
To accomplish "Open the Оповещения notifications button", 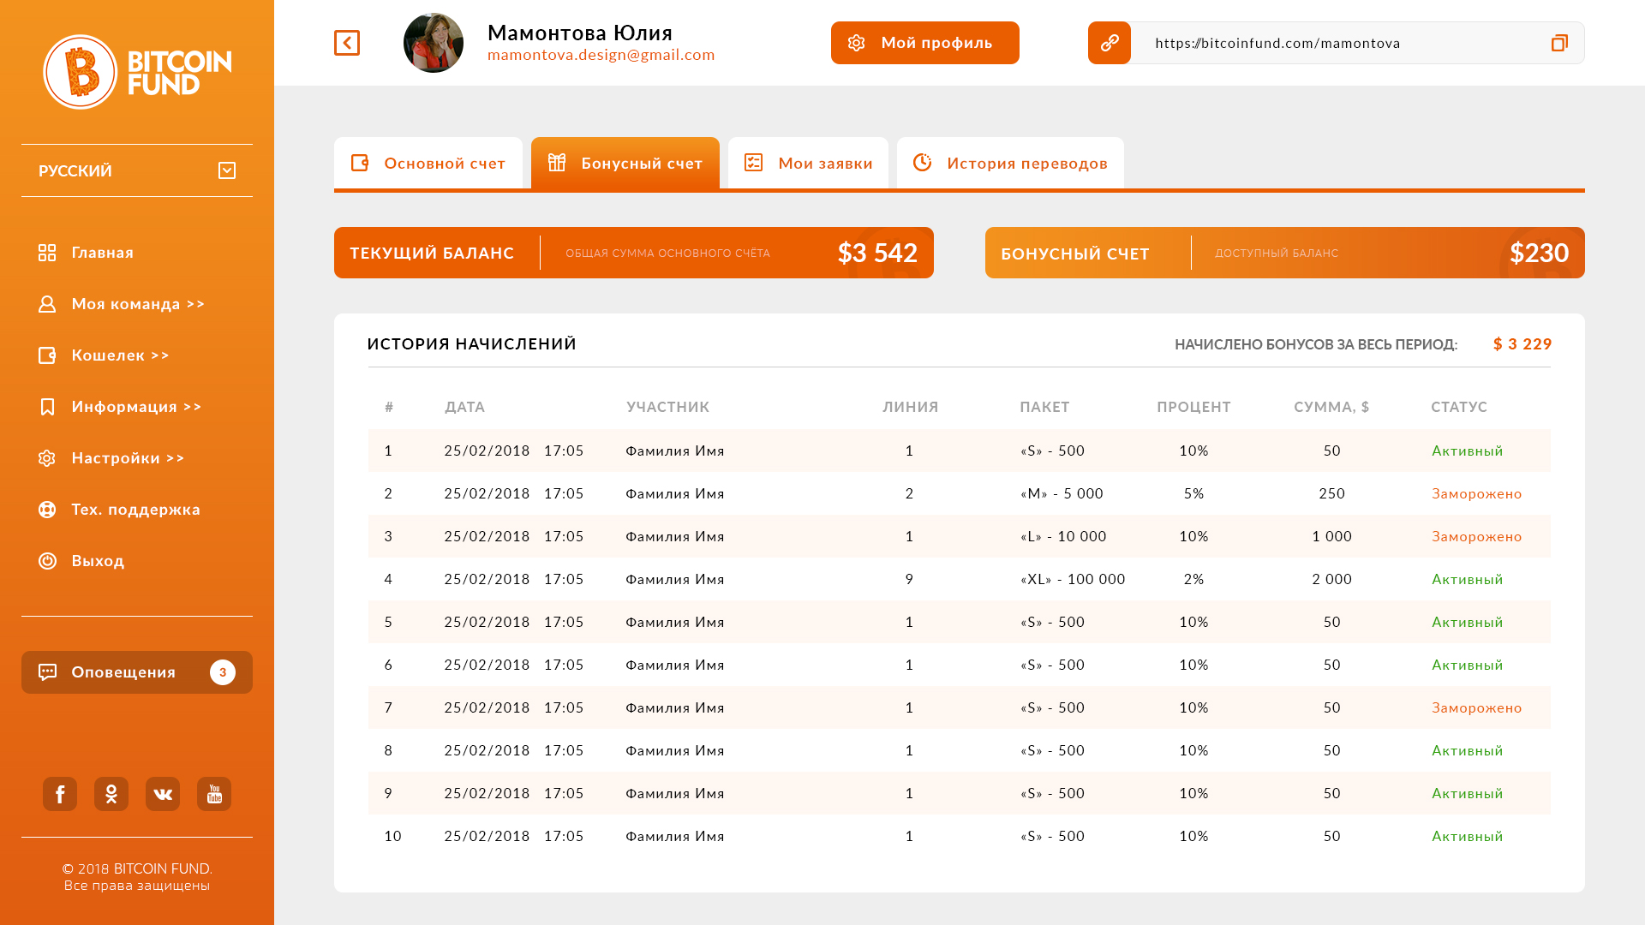I will [x=137, y=672].
